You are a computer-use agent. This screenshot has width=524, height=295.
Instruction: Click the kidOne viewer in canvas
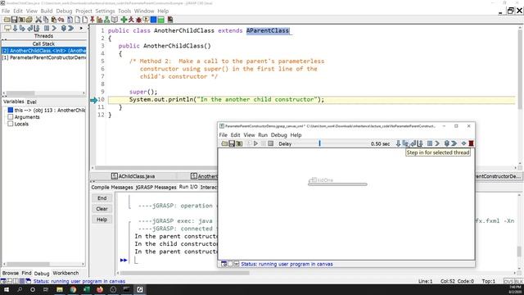337,181
